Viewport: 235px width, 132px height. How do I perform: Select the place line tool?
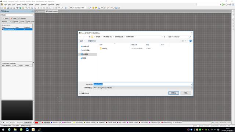coord(90,8)
